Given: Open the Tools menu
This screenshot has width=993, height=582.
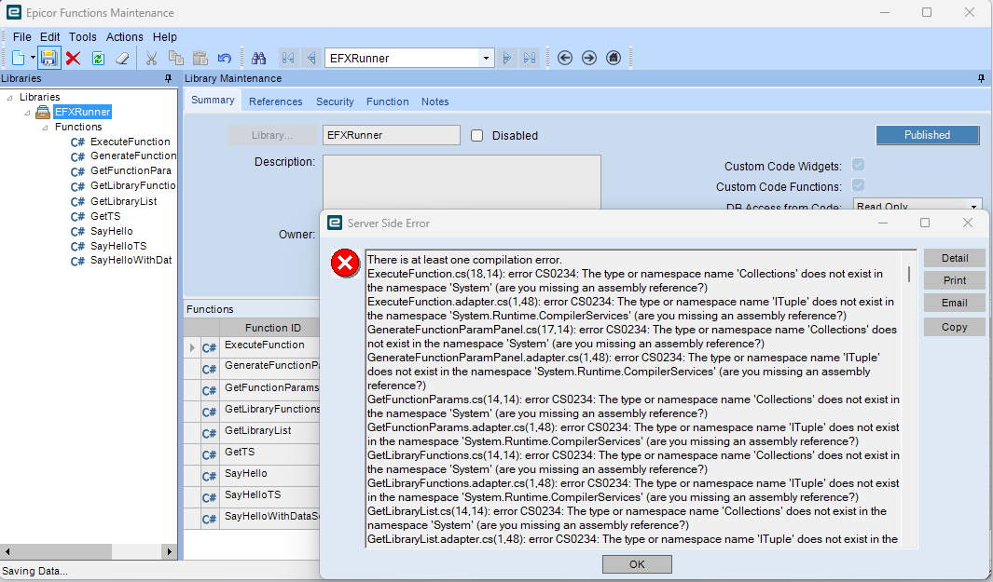Looking at the screenshot, I should tap(83, 36).
